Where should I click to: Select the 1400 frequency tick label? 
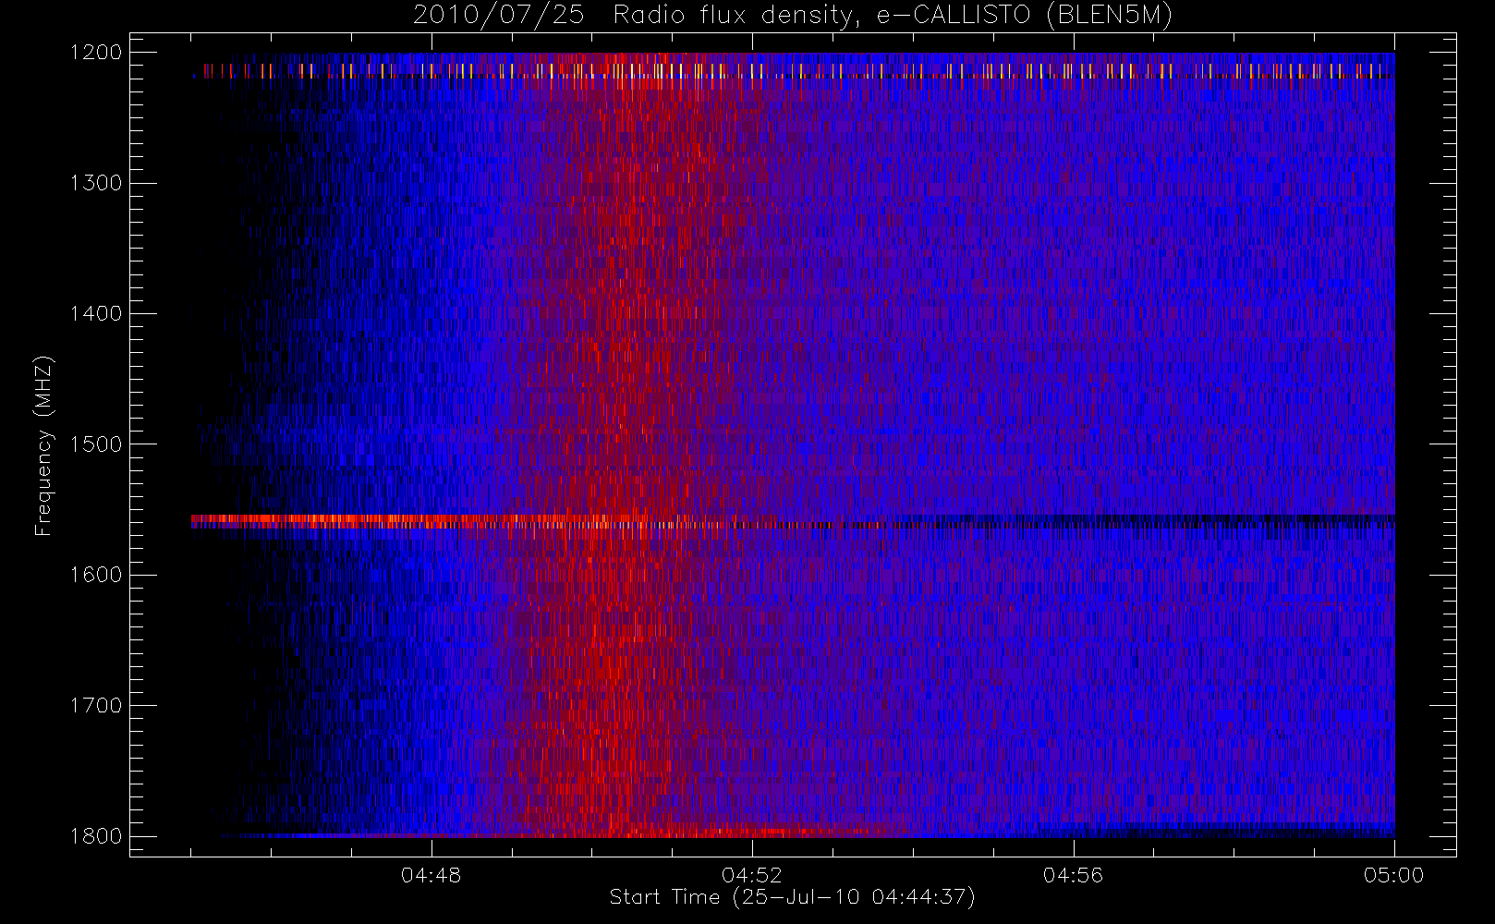click(x=96, y=314)
